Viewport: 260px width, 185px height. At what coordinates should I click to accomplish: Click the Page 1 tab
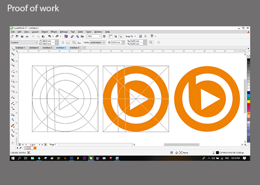point(53,144)
